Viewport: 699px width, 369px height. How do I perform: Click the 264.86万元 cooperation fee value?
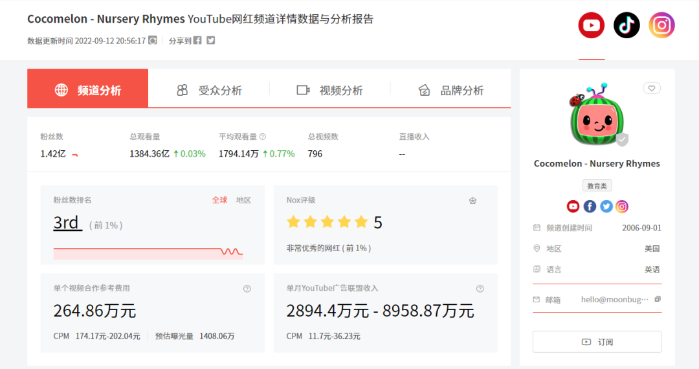coord(94,311)
